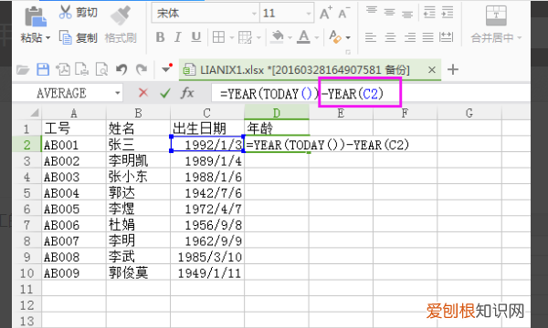Image resolution: width=548 pixels, height=328 pixels.
Task: Confirm the formula with green checkmark
Action: pyautogui.click(x=165, y=93)
